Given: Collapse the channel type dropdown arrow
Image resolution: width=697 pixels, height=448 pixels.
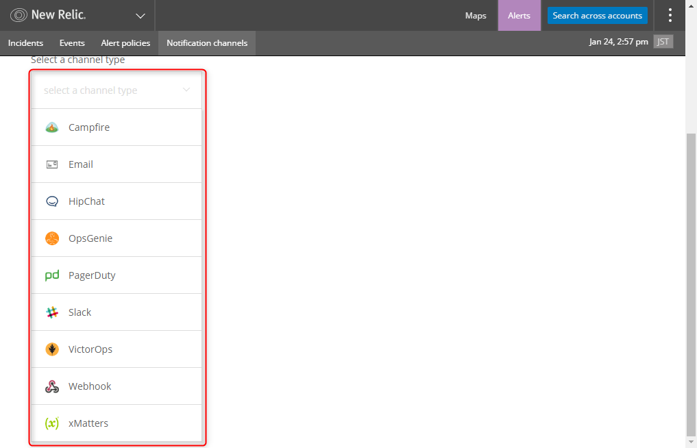Looking at the screenshot, I should 186,90.
